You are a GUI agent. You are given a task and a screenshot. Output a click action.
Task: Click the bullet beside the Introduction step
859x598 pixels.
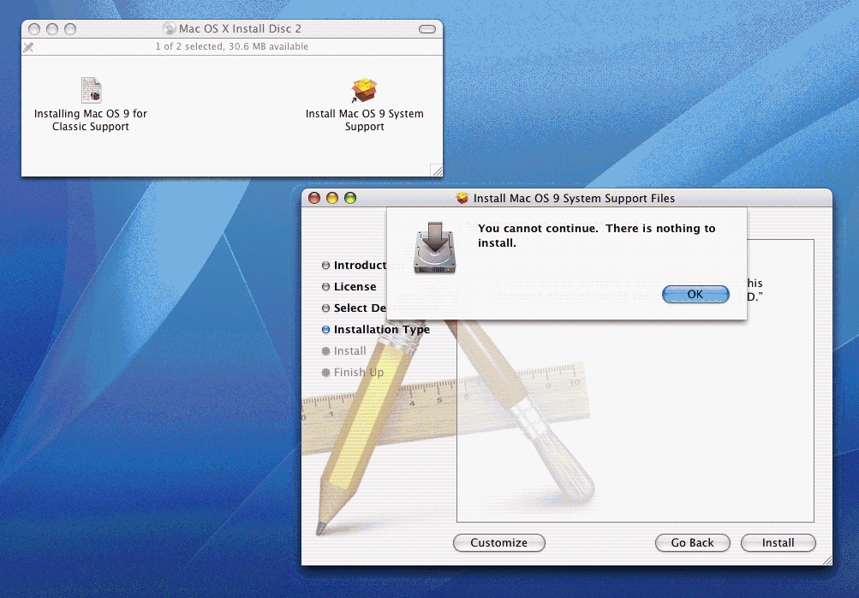click(325, 266)
